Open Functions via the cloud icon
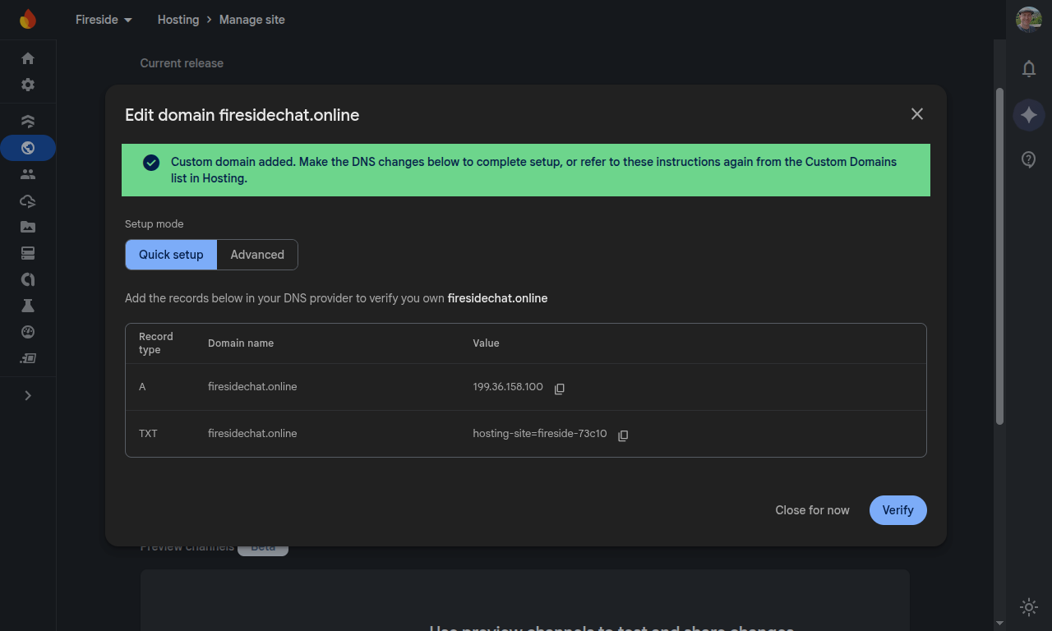This screenshot has width=1052, height=631. tap(27, 200)
